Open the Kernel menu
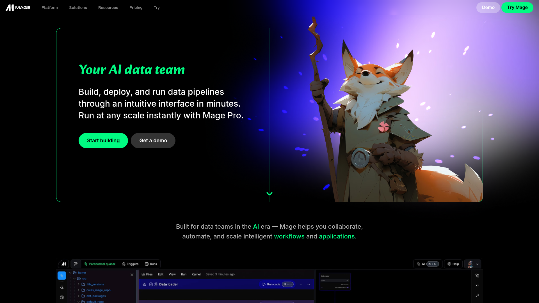Viewport: 539px width, 303px height. click(196, 274)
